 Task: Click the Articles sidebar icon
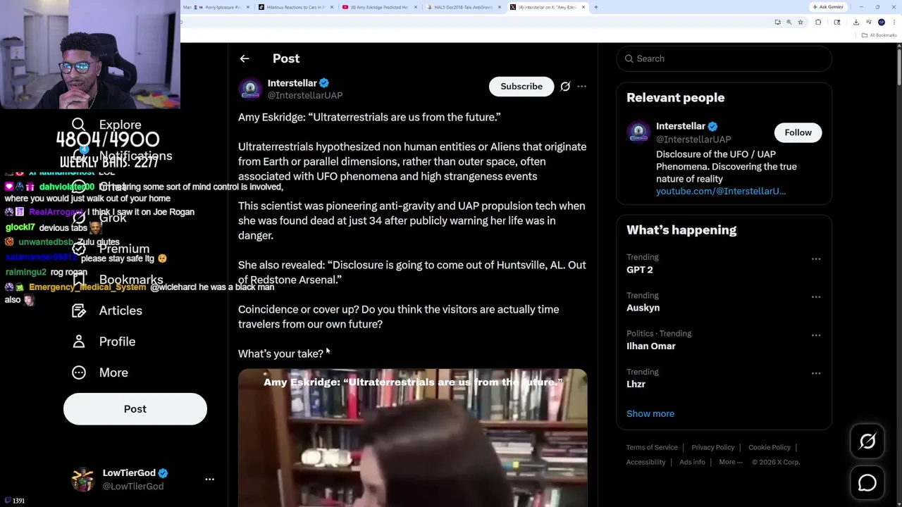tap(79, 311)
